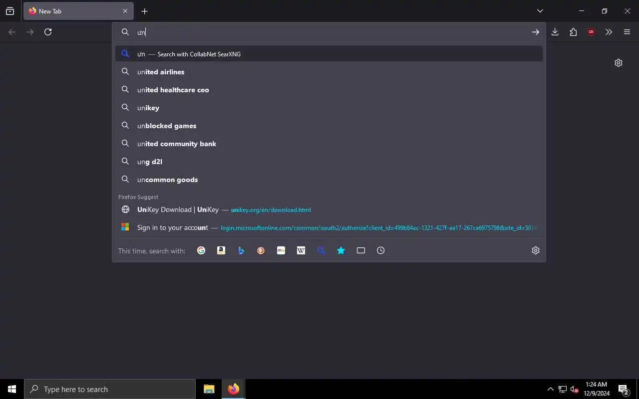Show more tools overflow chevrons
Image resolution: width=639 pixels, height=399 pixels.
609,32
